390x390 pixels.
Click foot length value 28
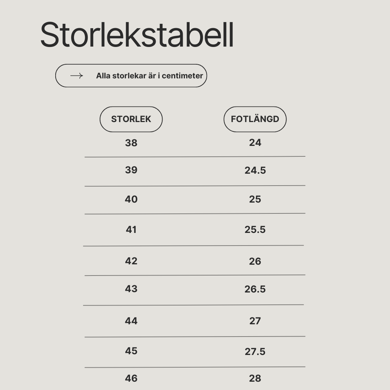255,378
